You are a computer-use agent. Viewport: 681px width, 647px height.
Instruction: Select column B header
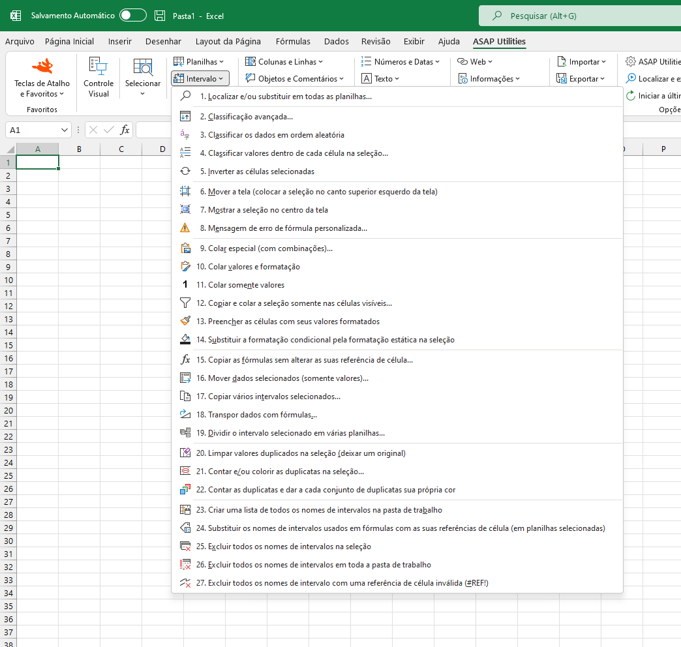(79, 149)
